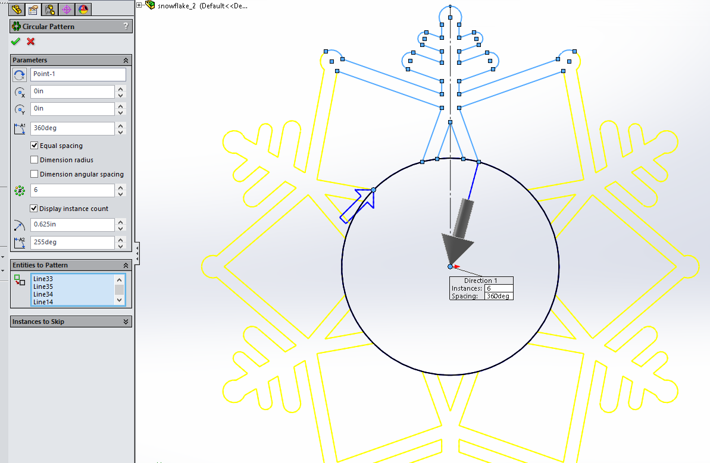This screenshot has height=463, width=710.
Task: Click the entities list scrollbar thumb
Action: coord(120,289)
